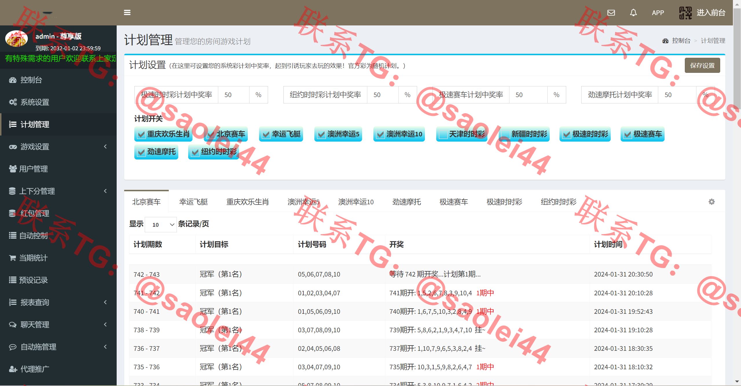
Task: Click the 系统设置 gears icon
Action: (x=13, y=102)
